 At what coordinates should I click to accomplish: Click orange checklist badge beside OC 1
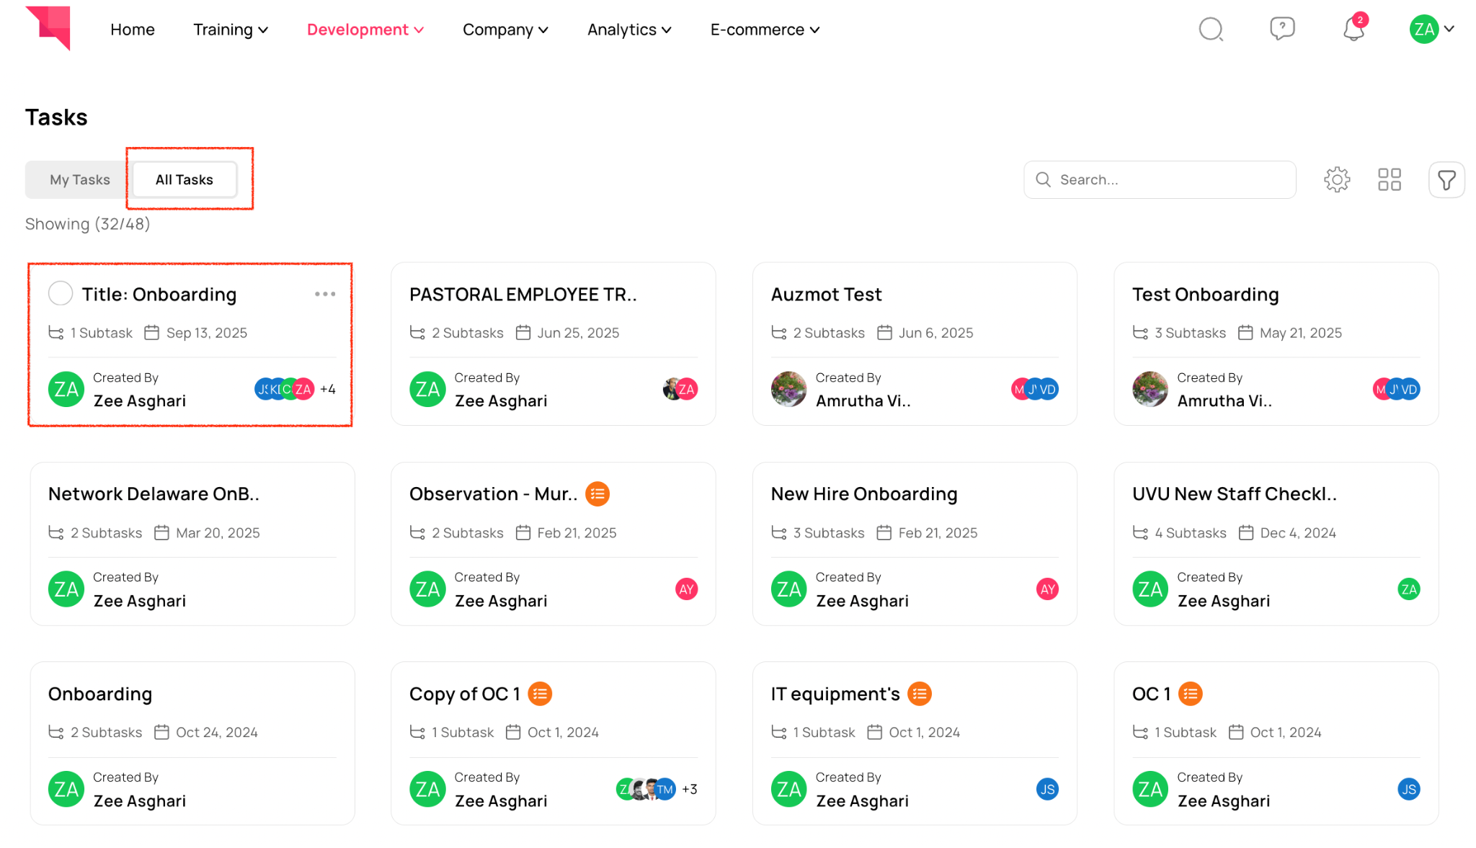(1191, 694)
